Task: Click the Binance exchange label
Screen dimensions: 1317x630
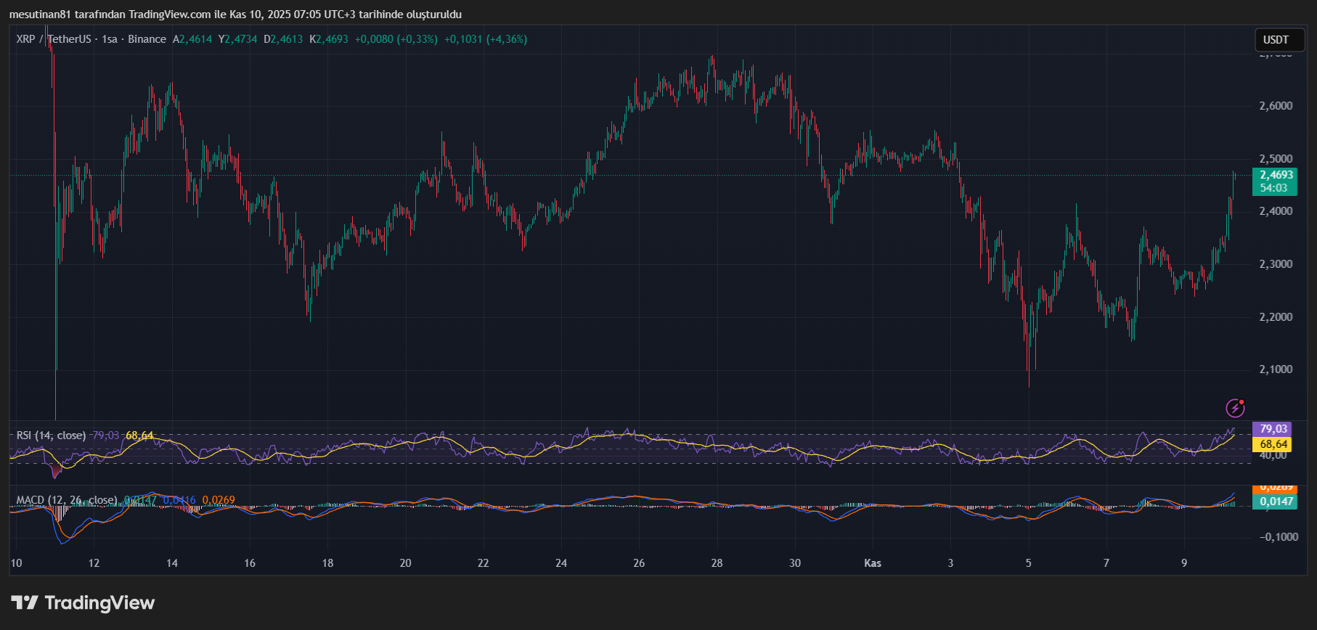Action: [147, 39]
